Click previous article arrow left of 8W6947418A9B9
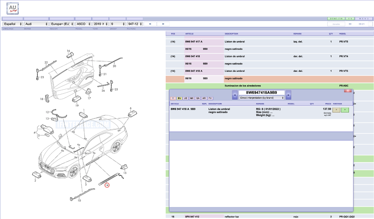The height and width of the screenshot is (219, 374). point(235,95)
